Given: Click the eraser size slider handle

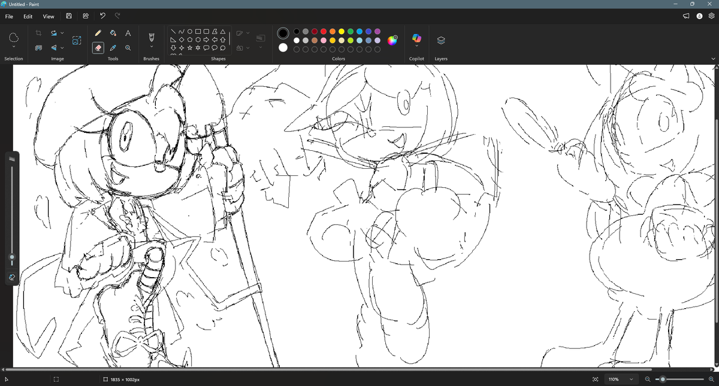Looking at the screenshot, I should coord(11,258).
